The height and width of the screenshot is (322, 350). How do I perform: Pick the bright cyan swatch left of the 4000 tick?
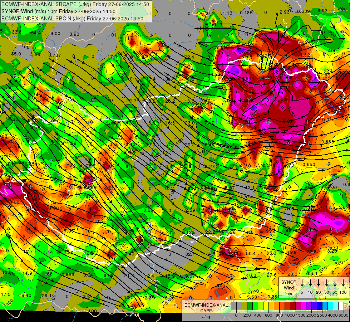[331, 306]
